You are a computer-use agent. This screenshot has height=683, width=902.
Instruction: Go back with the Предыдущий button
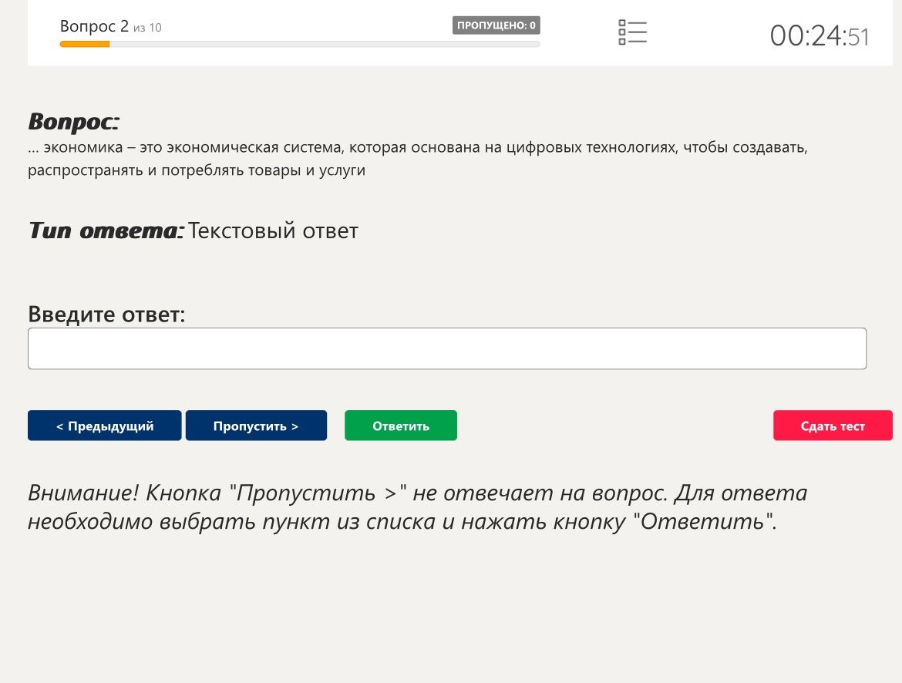(105, 426)
